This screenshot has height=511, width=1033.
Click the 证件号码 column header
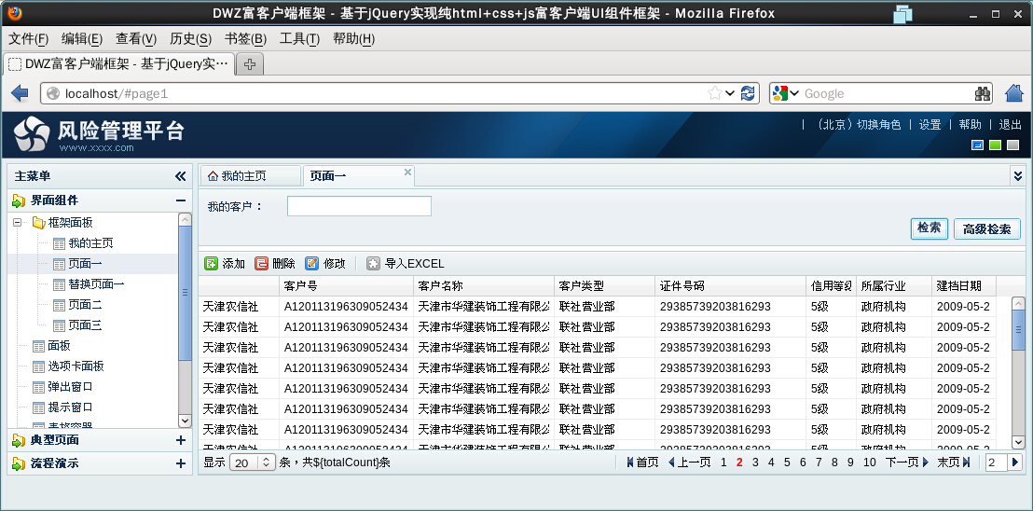click(x=731, y=285)
